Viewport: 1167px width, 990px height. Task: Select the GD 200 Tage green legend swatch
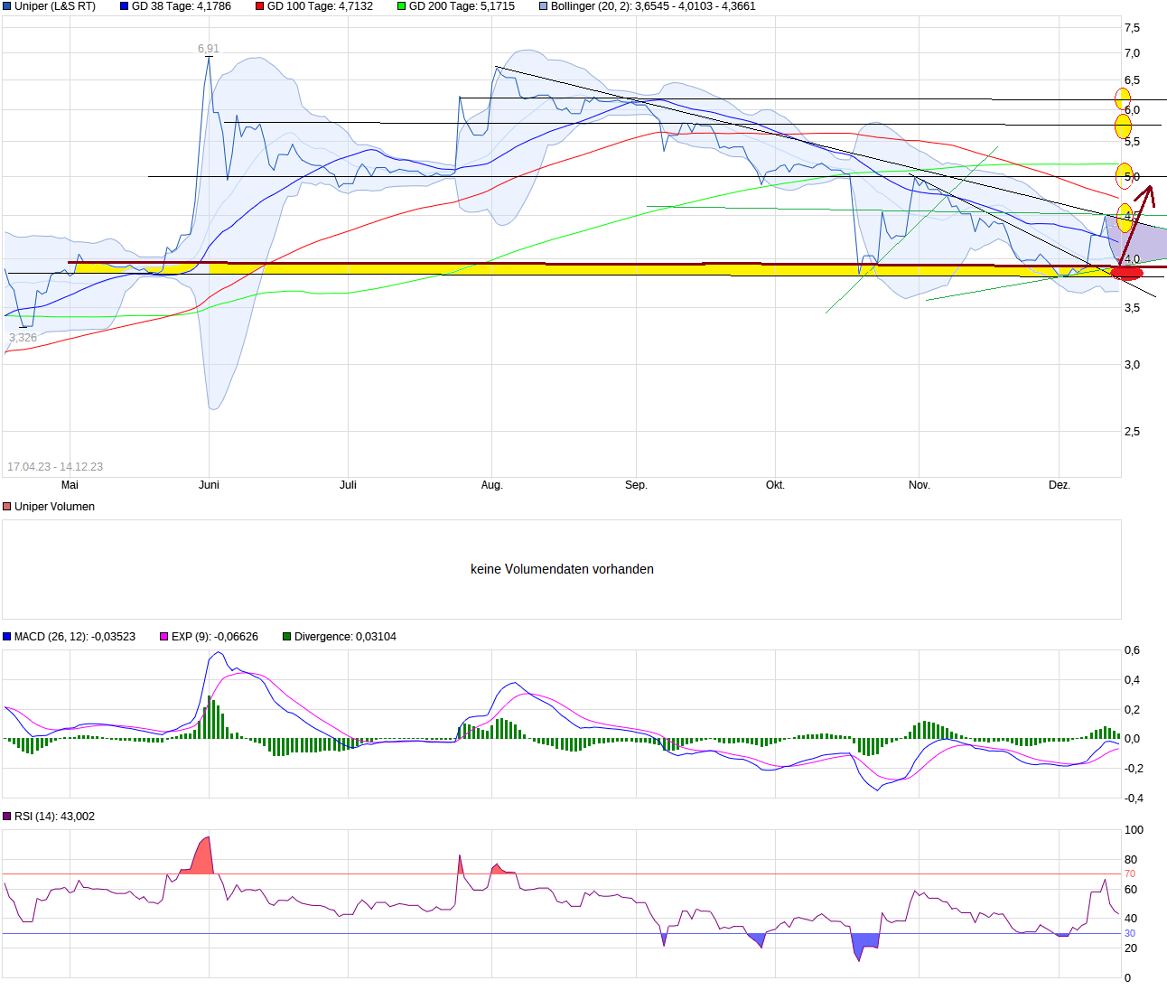pyautogui.click(x=402, y=6)
